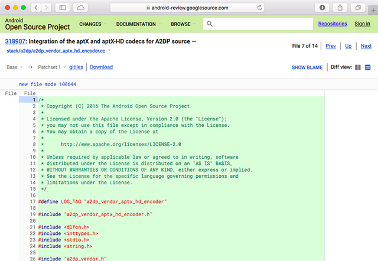This screenshot has height=261, width=378.
Task: Switch to side-by-side diff view icon
Action: [358, 67]
